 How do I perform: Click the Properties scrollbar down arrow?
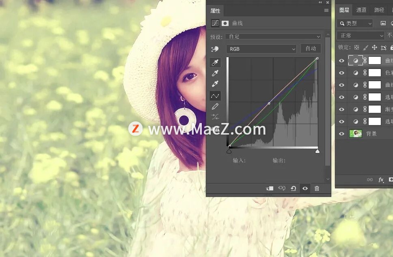coord(328,179)
